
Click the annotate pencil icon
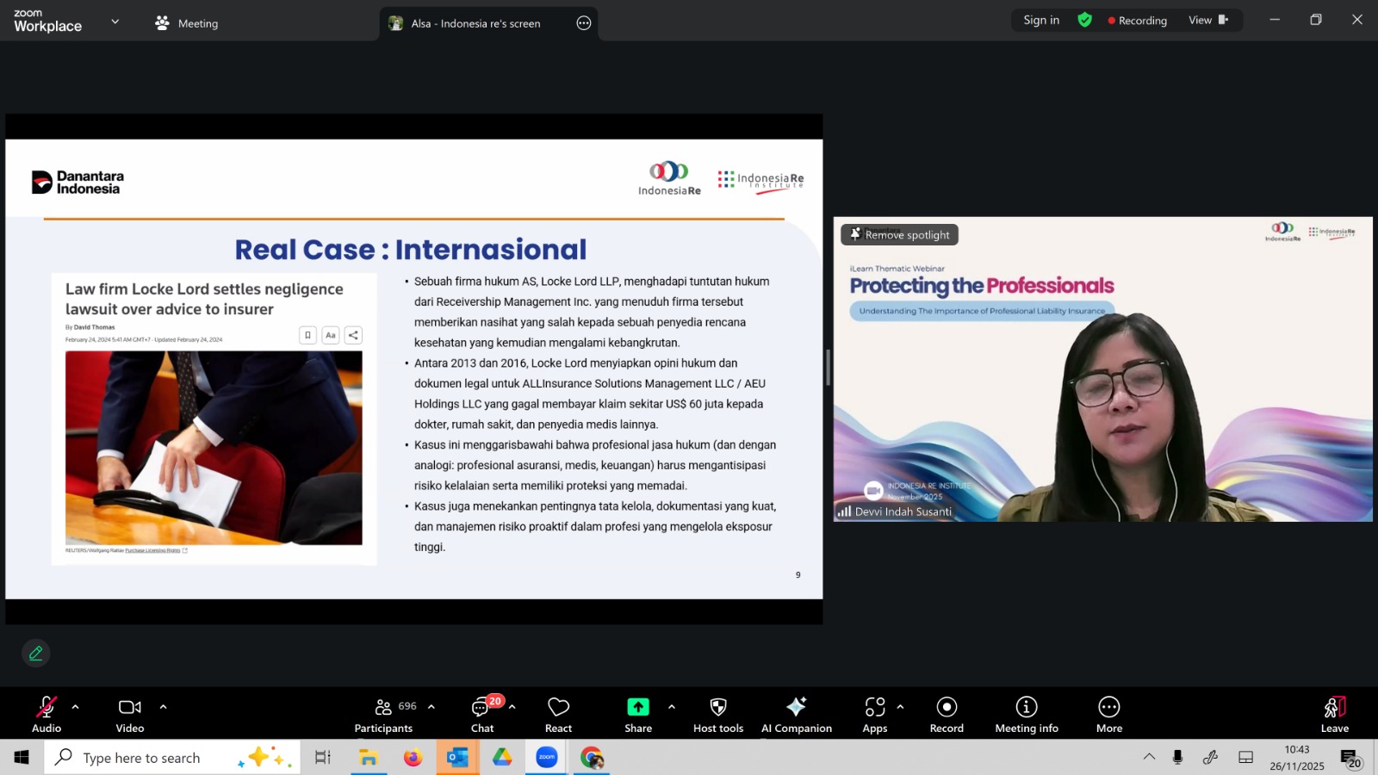tap(36, 654)
